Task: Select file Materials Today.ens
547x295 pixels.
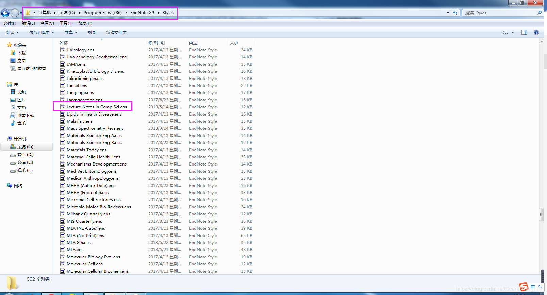Action: tap(86, 150)
